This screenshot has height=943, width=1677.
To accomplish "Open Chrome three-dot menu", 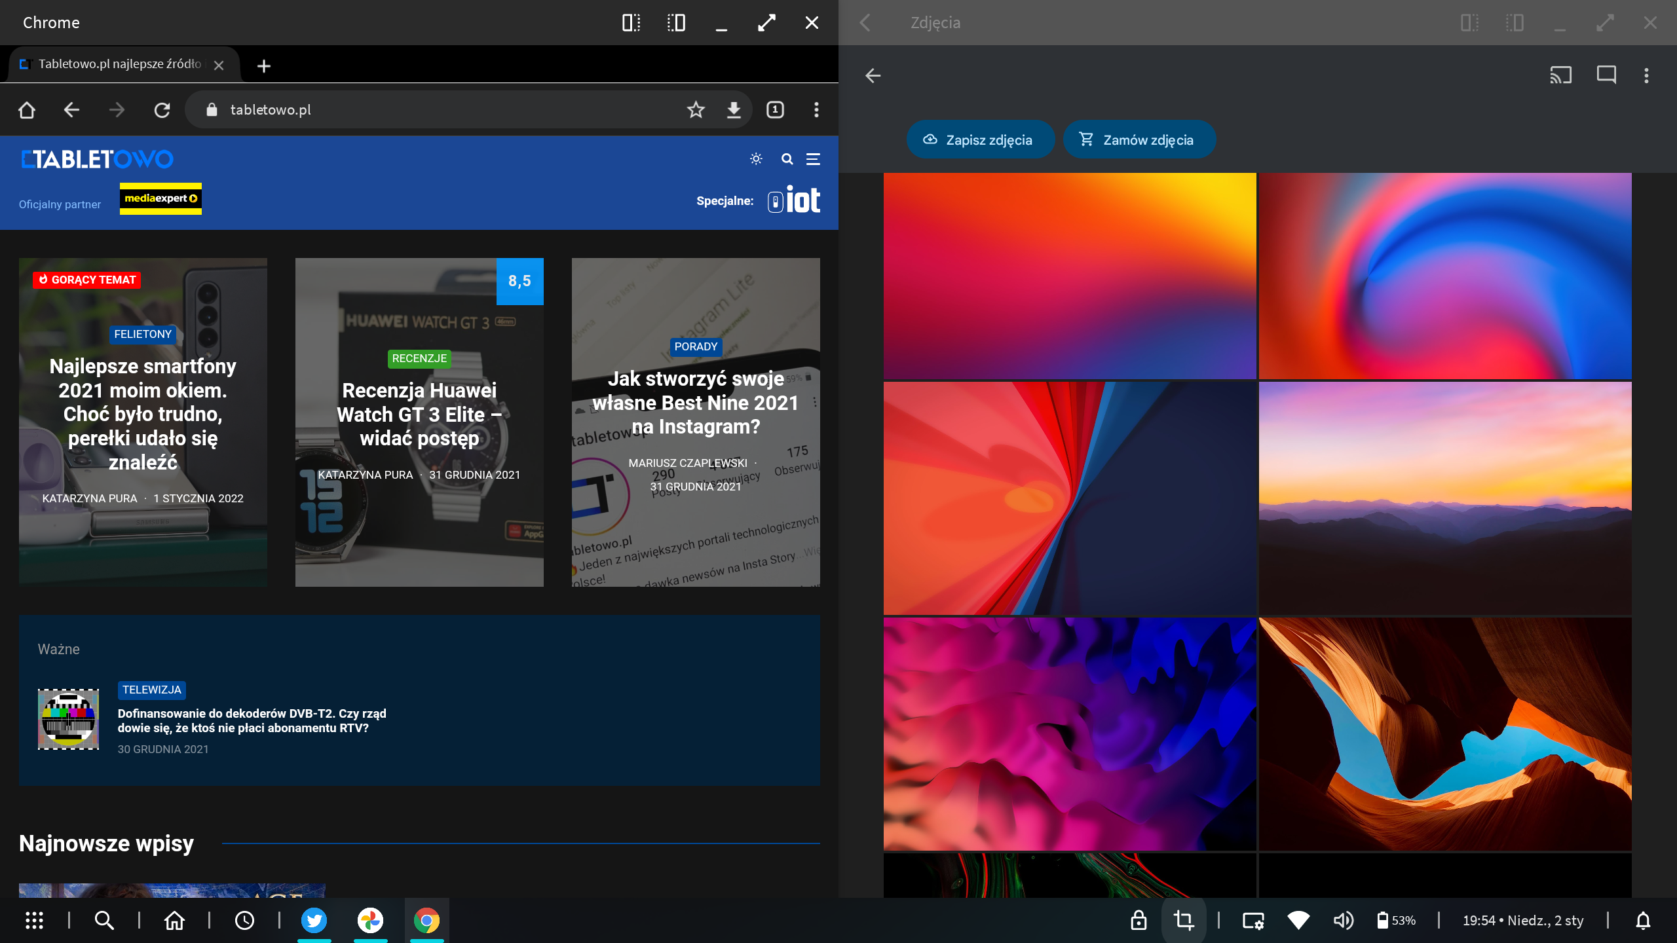I will 816,110.
